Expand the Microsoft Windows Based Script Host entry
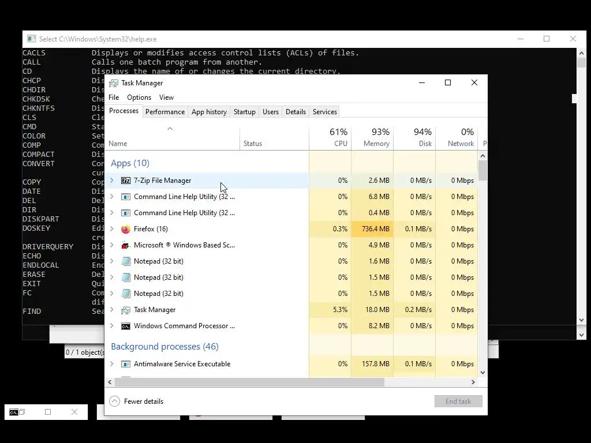The width and height of the screenshot is (591, 443). 112,245
